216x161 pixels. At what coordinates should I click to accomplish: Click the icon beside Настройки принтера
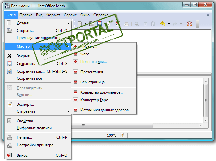point(10,145)
